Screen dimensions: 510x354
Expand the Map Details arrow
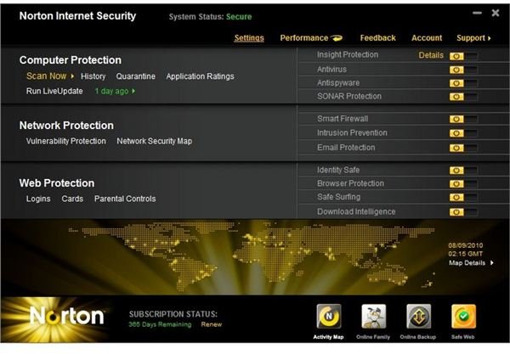tap(492, 262)
